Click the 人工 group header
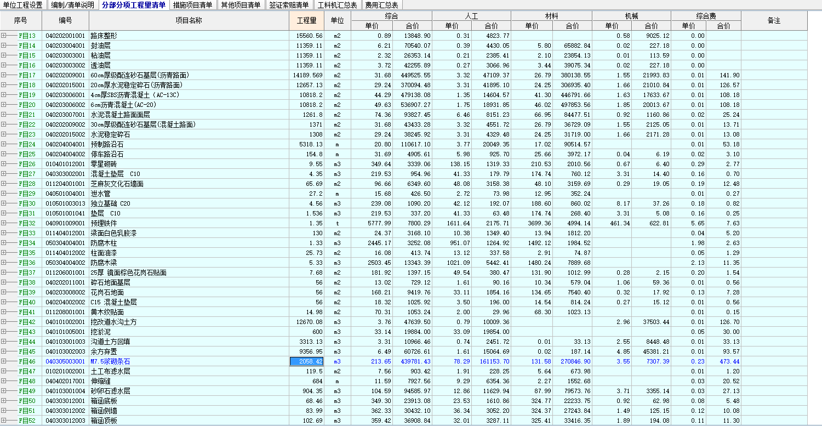The width and height of the screenshot is (822, 426). pyautogui.click(x=471, y=16)
